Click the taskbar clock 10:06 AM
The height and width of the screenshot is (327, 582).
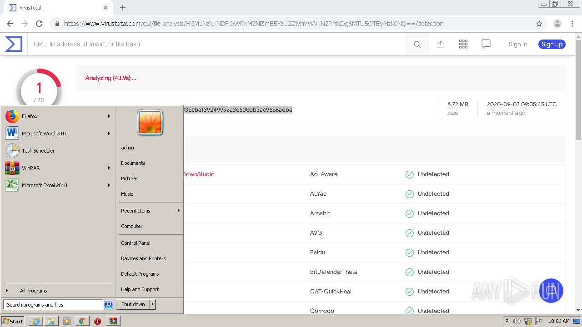pos(559,321)
